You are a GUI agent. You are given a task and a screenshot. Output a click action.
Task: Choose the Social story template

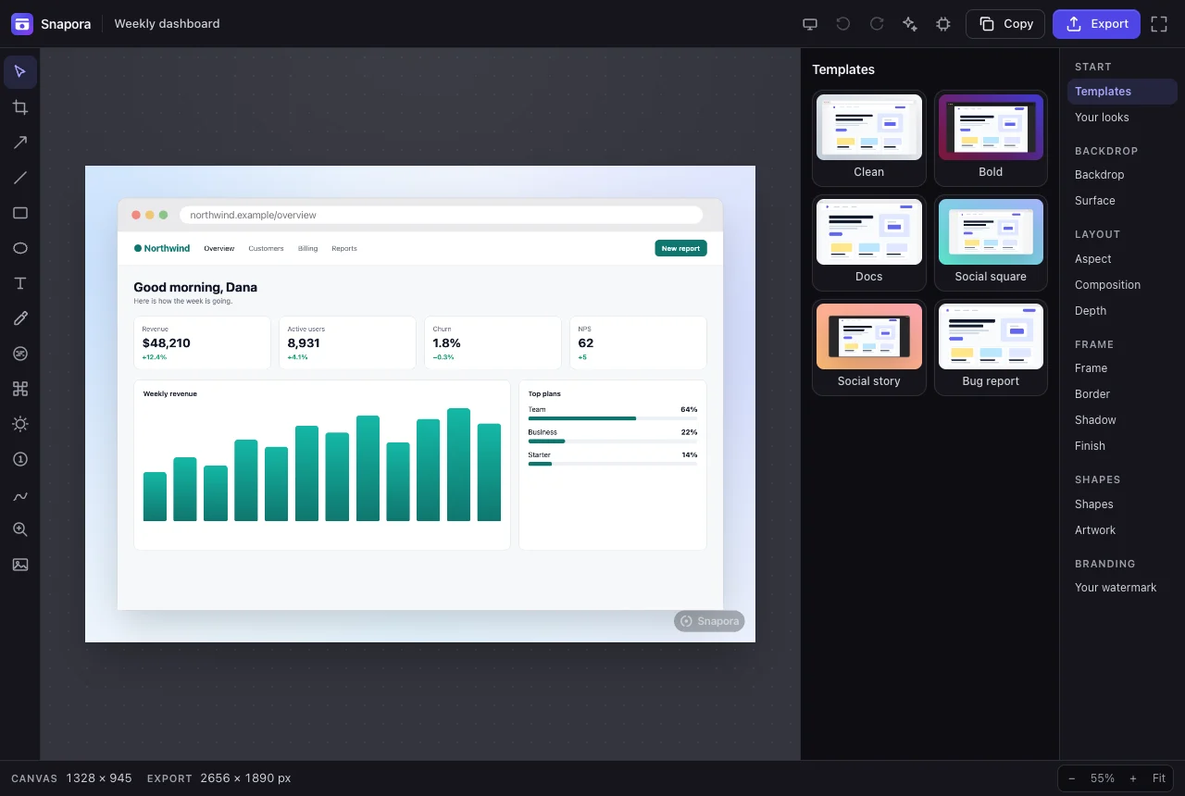869,347
